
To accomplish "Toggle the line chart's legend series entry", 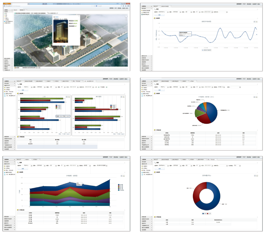I will (x=206, y=50).
